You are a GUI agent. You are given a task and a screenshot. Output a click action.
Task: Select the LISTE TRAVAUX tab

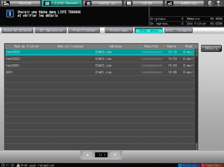(x=62, y=3)
